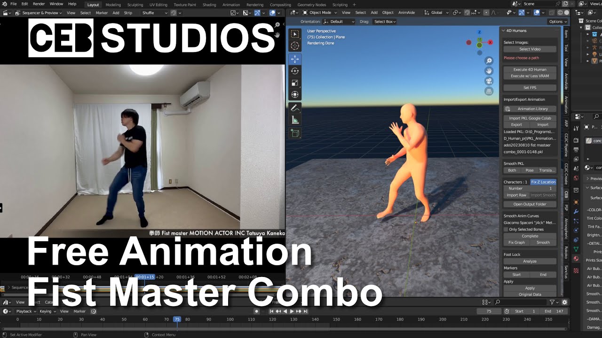This screenshot has height=338, width=602.
Task: Open the Render menu in top bar
Action: [39, 4]
